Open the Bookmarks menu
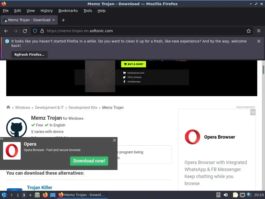The image size is (265, 199). [68, 11]
